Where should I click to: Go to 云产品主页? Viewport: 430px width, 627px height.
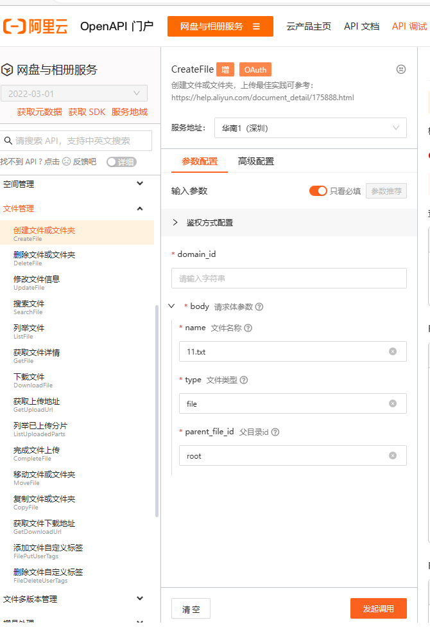(309, 26)
